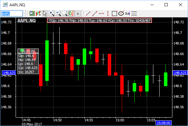
Task: Open the line style options icon
Action: tap(134, 13)
